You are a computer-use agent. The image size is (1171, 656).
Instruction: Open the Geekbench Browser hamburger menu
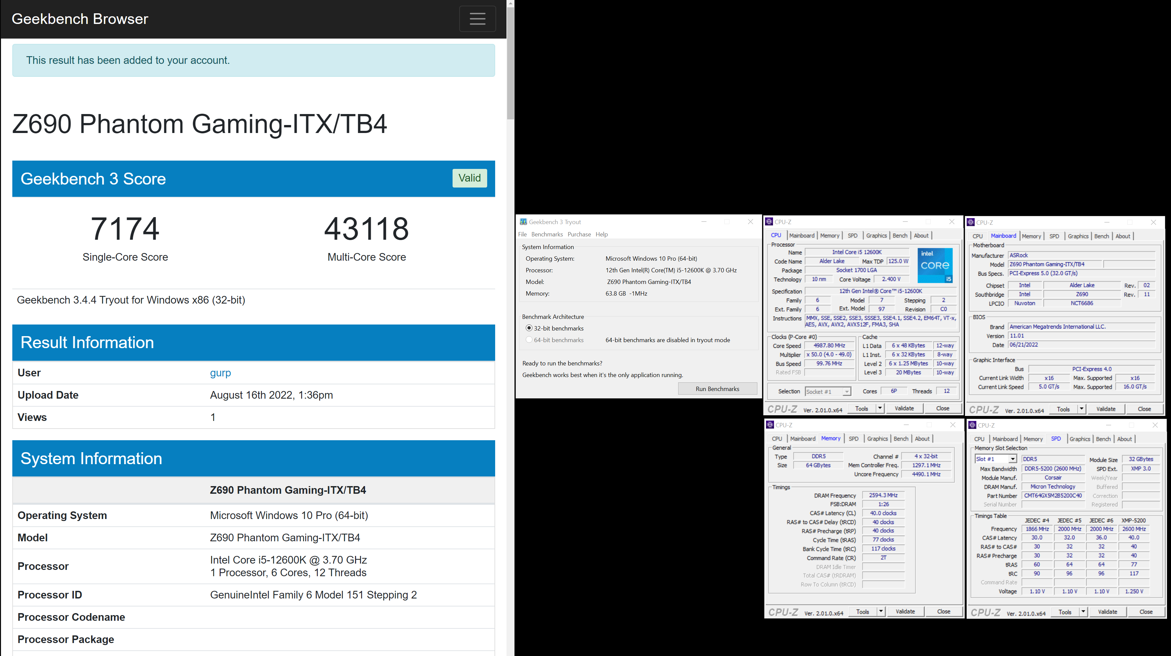(x=477, y=19)
